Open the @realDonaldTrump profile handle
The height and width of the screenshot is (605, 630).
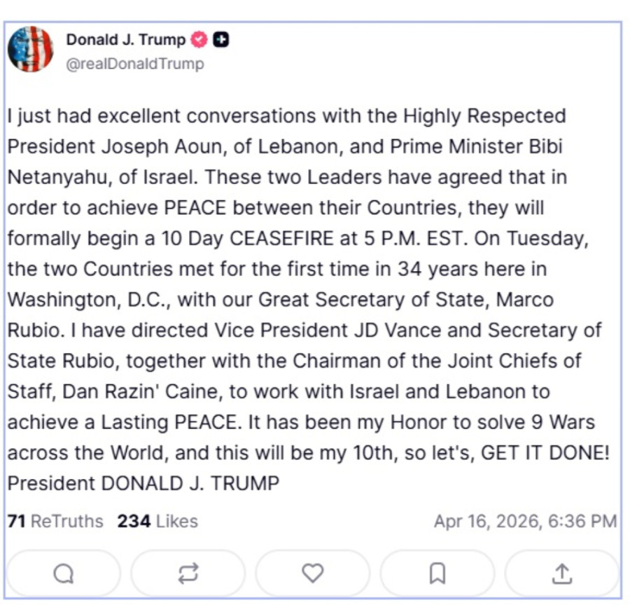(x=133, y=63)
